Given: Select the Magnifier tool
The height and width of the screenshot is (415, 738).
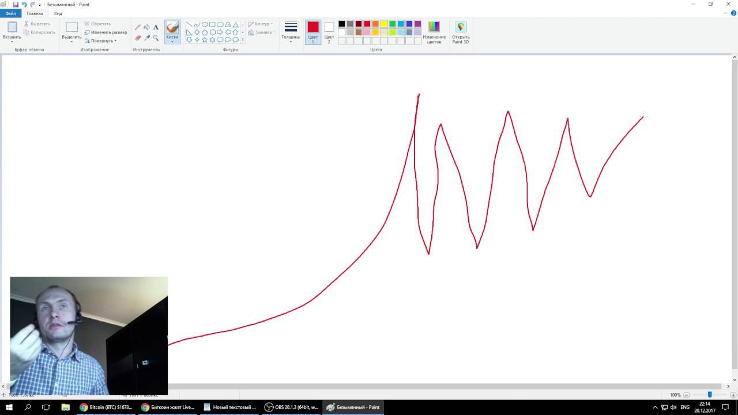Looking at the screenshot, I should (156, 38).
